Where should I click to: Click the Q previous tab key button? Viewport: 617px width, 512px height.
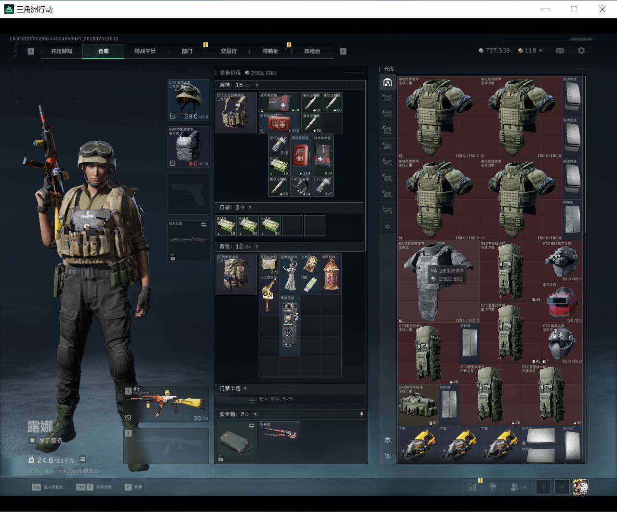point(31,51)
